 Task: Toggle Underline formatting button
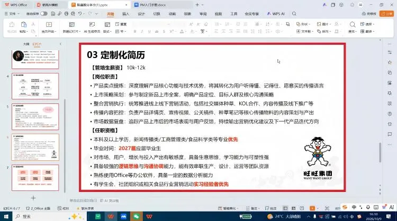coord(149,32)
